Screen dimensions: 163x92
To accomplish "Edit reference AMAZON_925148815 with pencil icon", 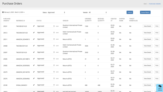I will pos(34,59).
